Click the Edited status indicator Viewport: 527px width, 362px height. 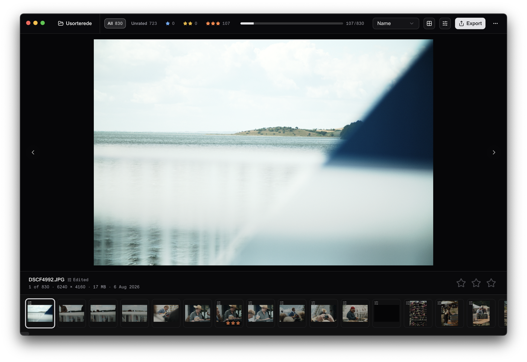pyautogui.click(x=78, y=280)
